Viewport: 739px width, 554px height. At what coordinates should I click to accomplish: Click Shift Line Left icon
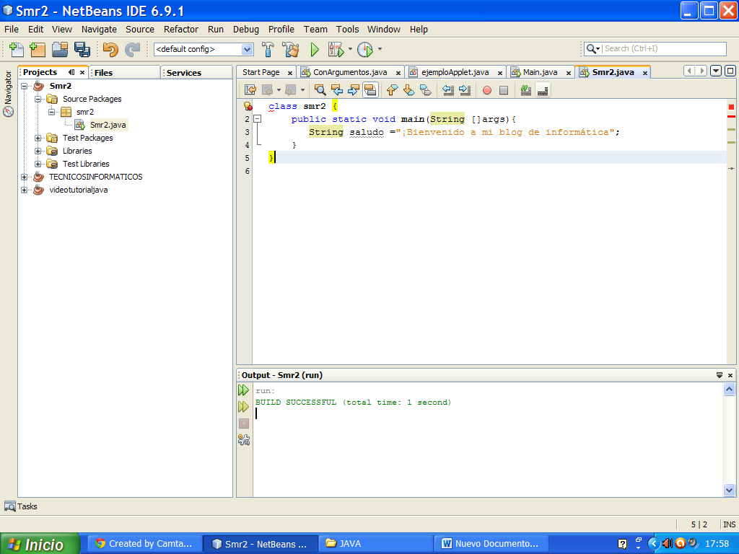tap(448, 90)
